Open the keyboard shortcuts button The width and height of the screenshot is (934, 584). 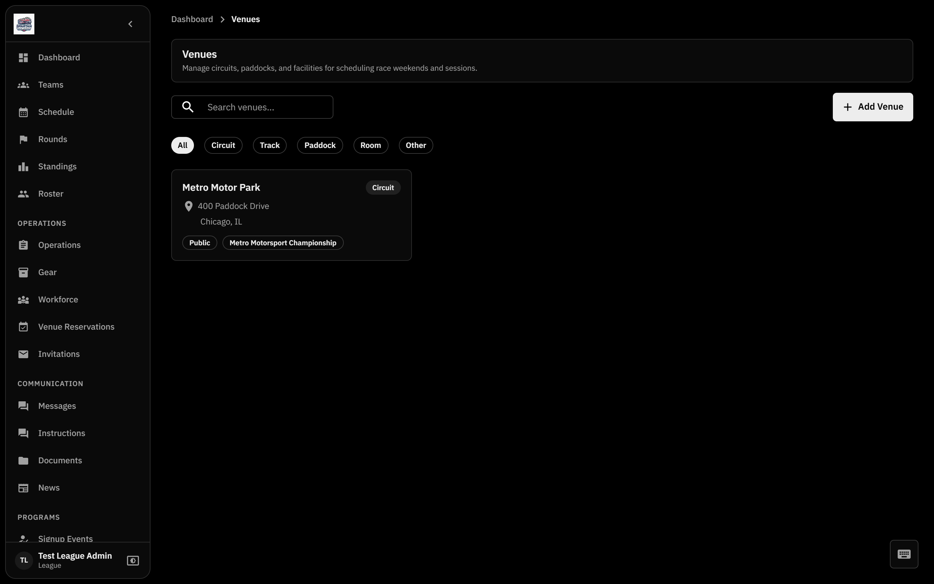(904, 554)
